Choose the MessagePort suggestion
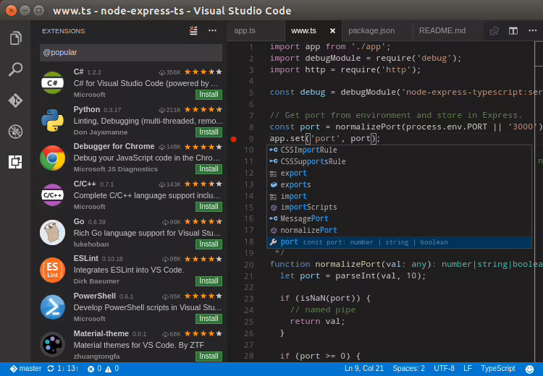 click(399, 218)
